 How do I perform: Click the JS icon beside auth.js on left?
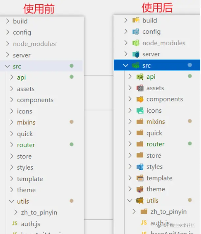tap(15, 223)
